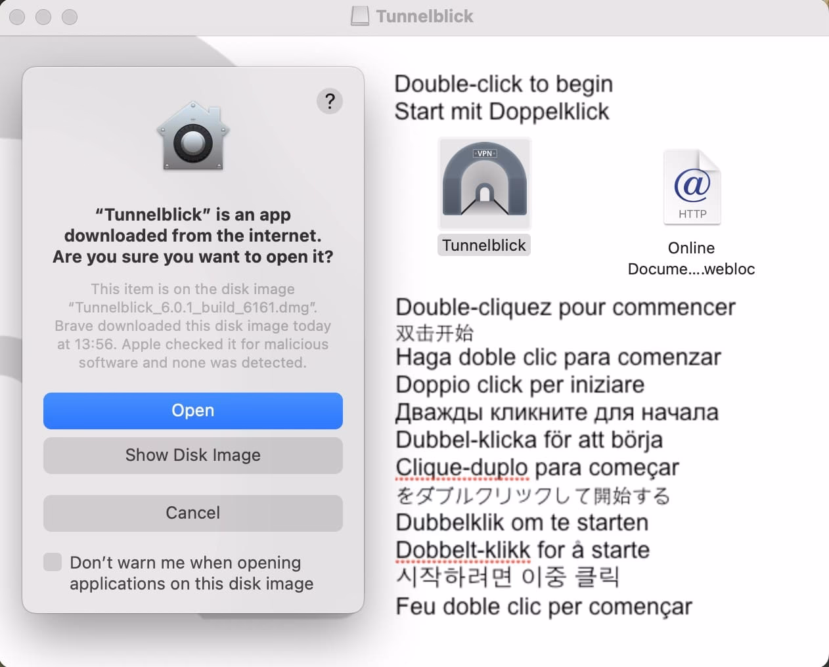This screenshot has width=829, height=667.
Task: Click the "Haga doble clic para comenzar" line
Action: [558, 357]
